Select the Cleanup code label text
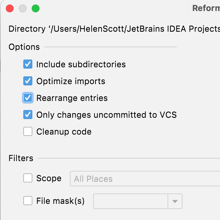 pos(64,132)
